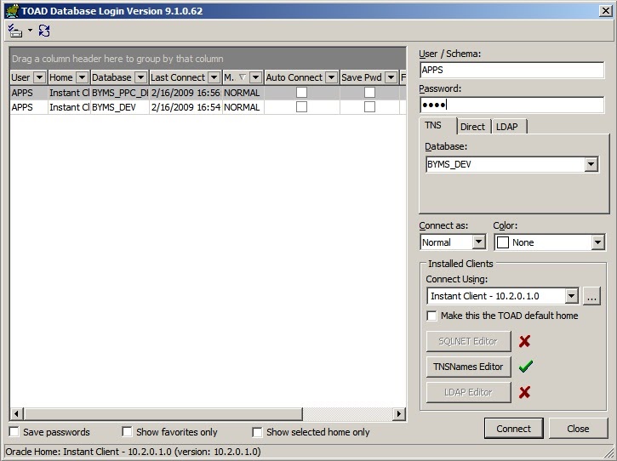Select the BYMS_PPC_D database cell
The height and width of the screenshot is (461, 617).
pyautogui.click(x=120, y=93)
